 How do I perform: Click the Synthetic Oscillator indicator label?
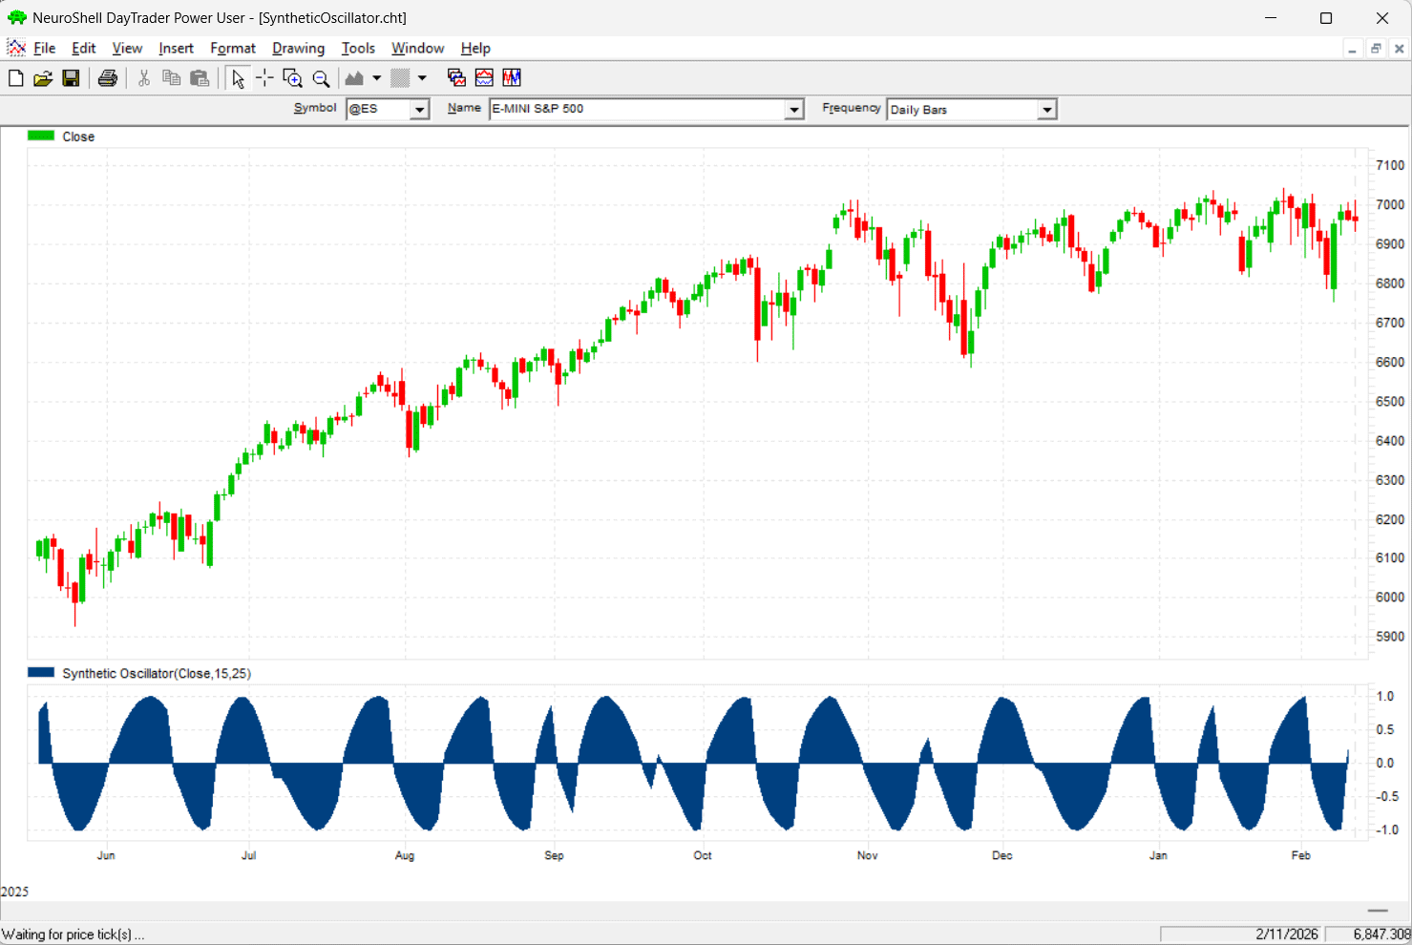tap(157, 674)
